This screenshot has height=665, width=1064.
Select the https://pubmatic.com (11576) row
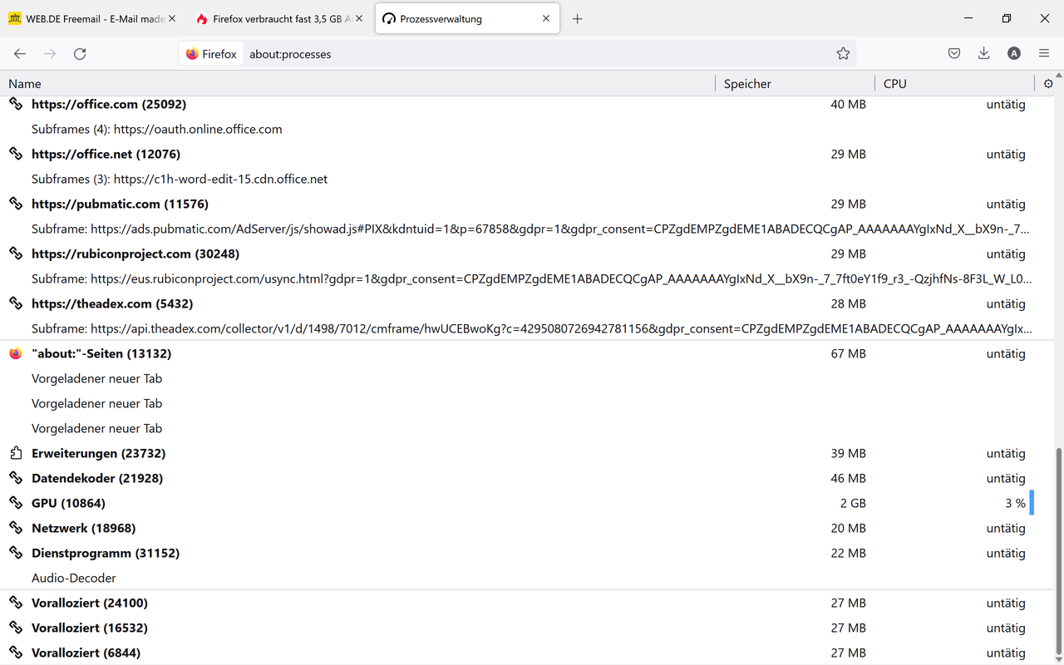[527, 204]
